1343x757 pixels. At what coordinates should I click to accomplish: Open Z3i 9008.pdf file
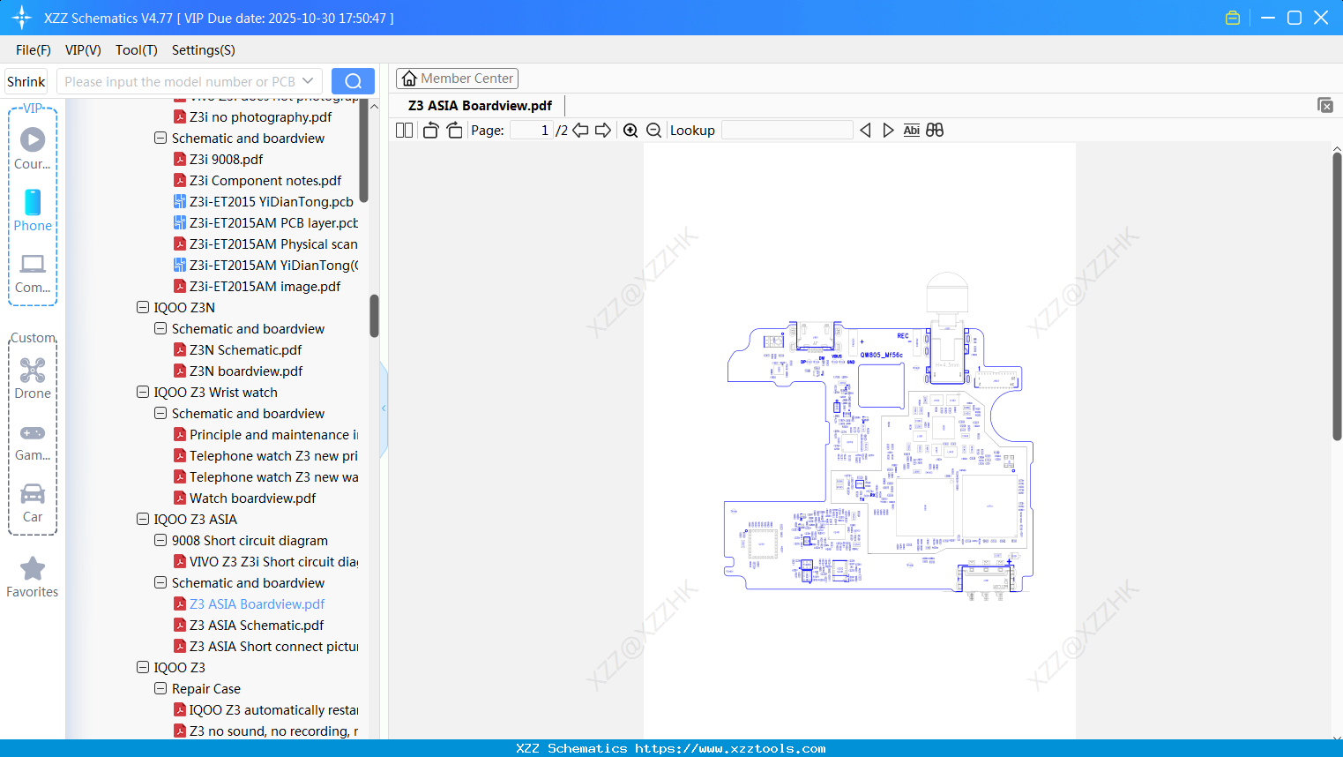click(x=226, y=160)
